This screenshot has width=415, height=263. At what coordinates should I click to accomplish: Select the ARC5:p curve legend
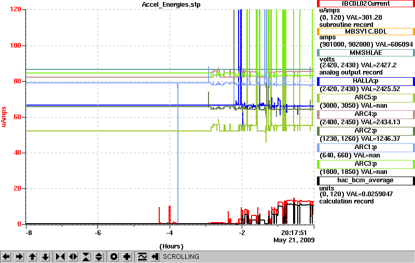coord(366,98)
